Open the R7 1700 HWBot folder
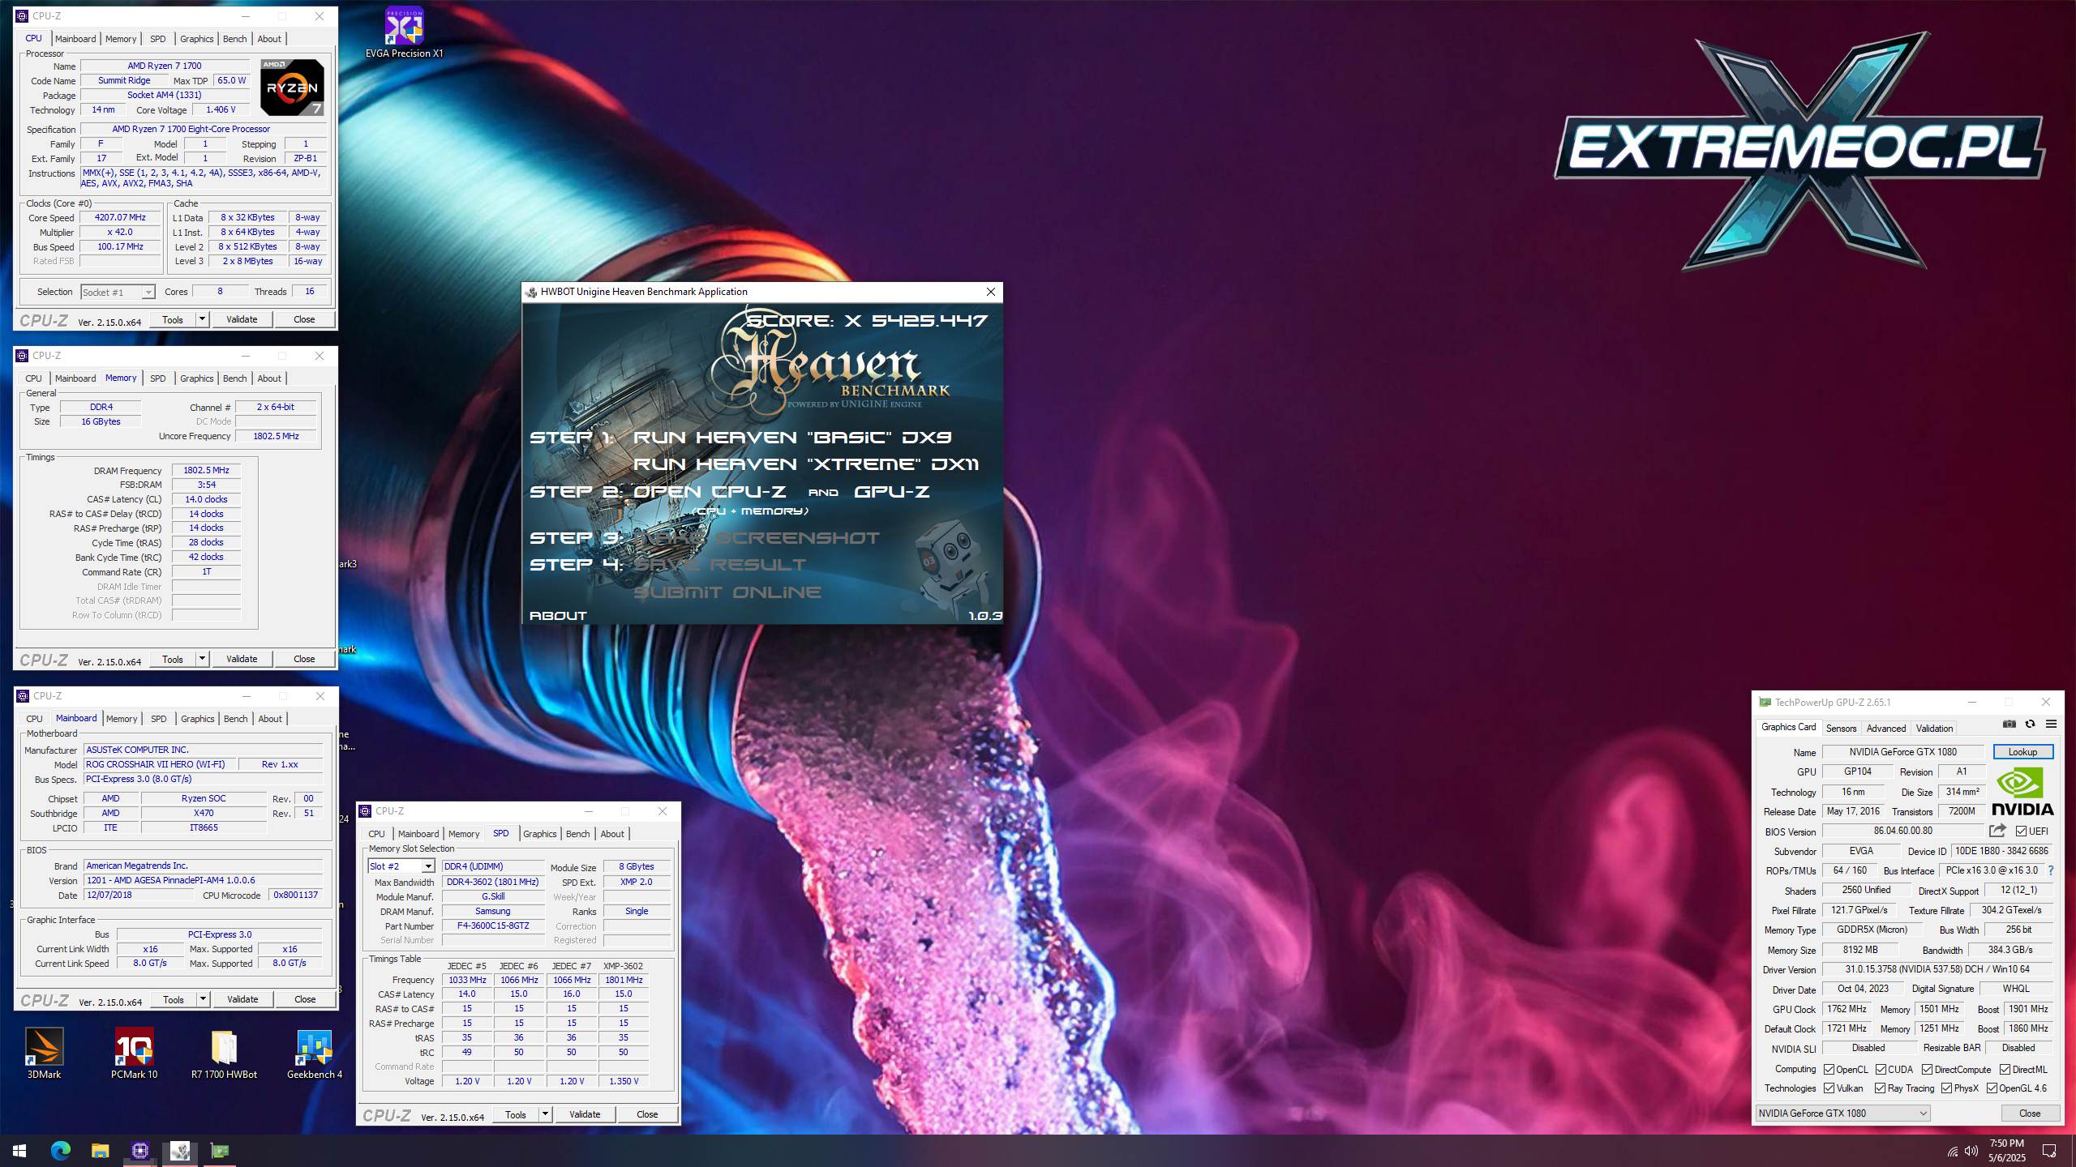Image resolution: width=2076 pixels, height=1167 pixels. [x=224, y=1054]
